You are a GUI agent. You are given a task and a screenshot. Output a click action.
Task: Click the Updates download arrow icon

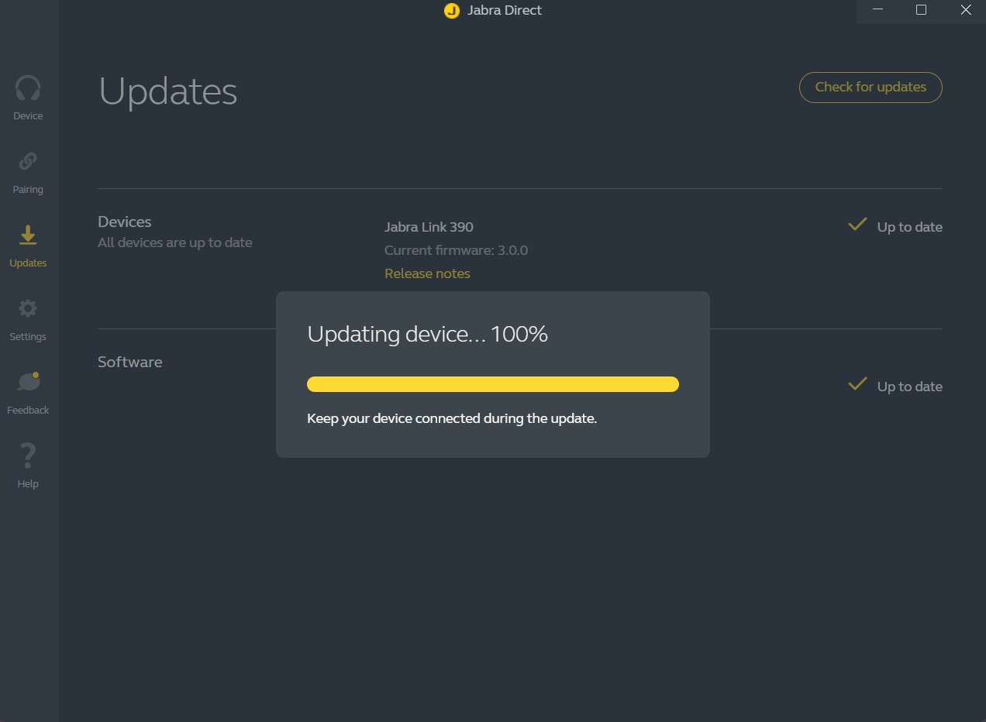click(x=28, y=236)
